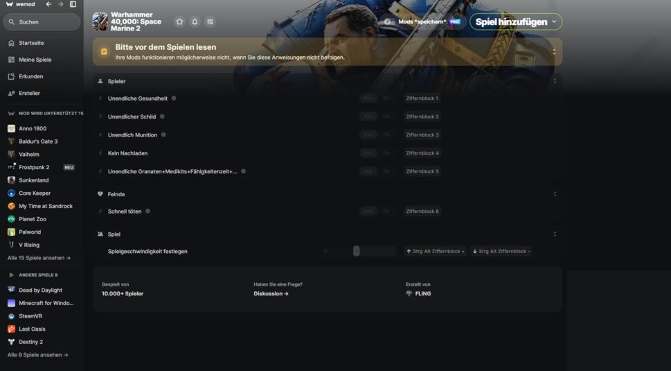The height and width of the screenshot is (371, 671).
Task: Show info for Unendliche Gesundheit
Action: tap(174, 98)
